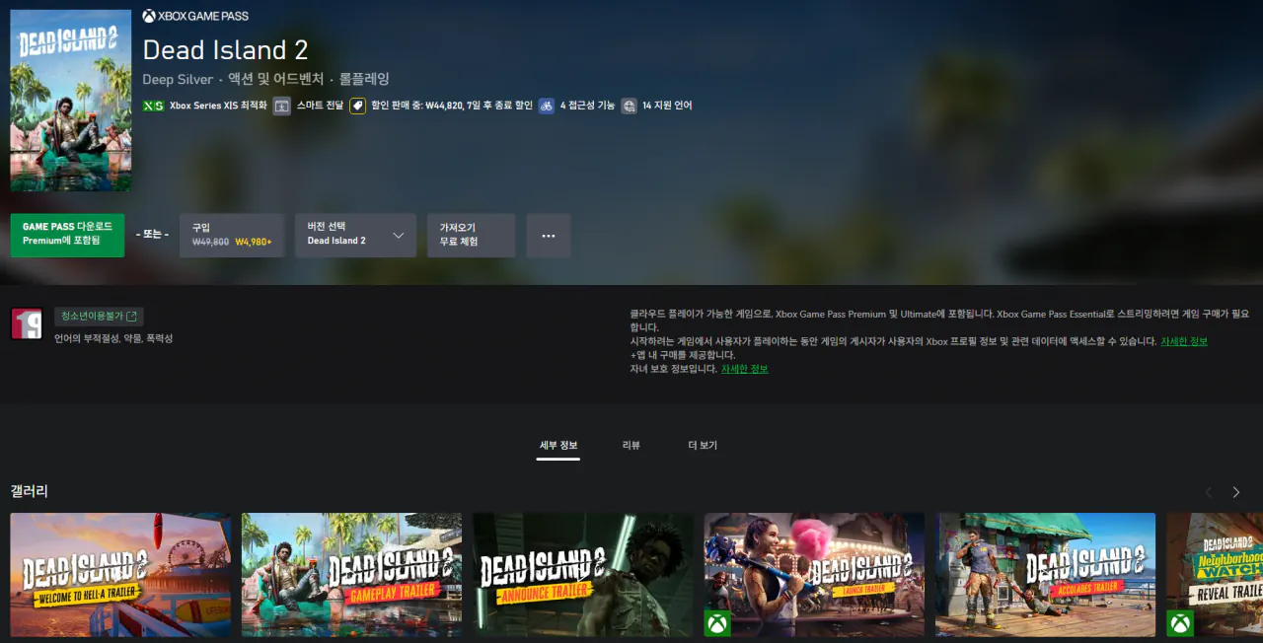Open the more options ellipsis menu
The width and height of the screenshot is (1263, 643).
click(x=549, y=235)
